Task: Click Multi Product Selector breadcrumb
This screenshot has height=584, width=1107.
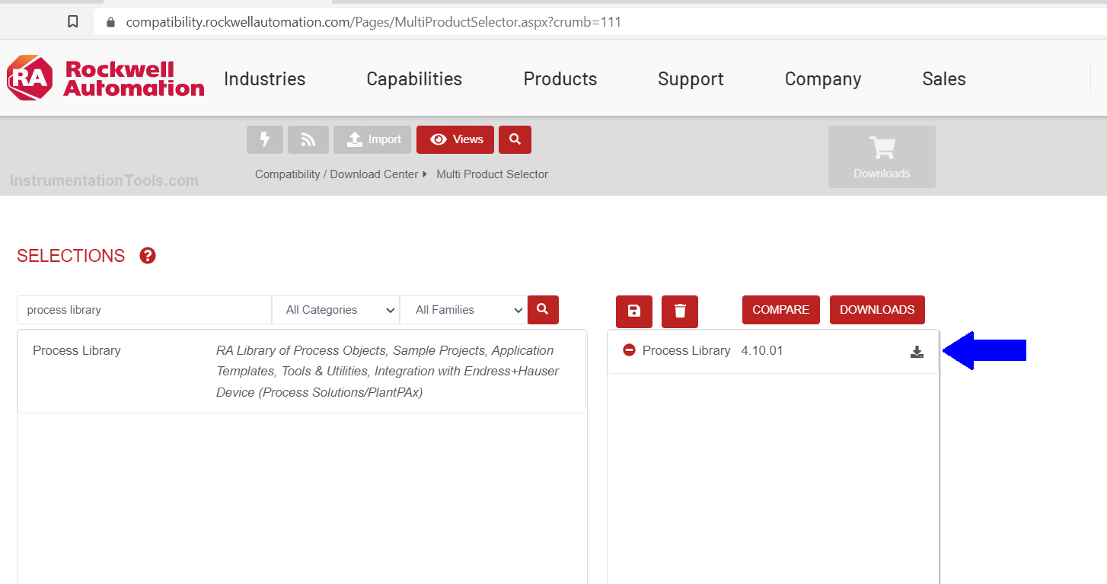Action: click(492, 174)
